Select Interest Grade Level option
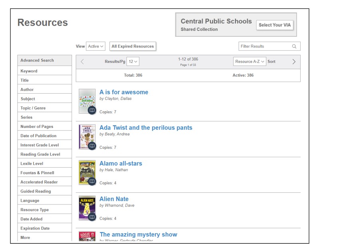This screenshot has width=341, height=244. pos(45,145)
